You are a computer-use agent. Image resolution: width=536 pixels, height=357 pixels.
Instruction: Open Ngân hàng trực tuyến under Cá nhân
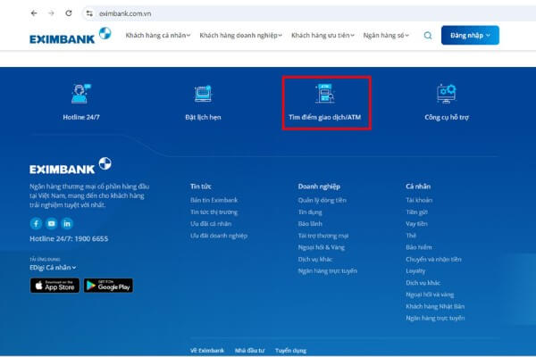[435, 318]
